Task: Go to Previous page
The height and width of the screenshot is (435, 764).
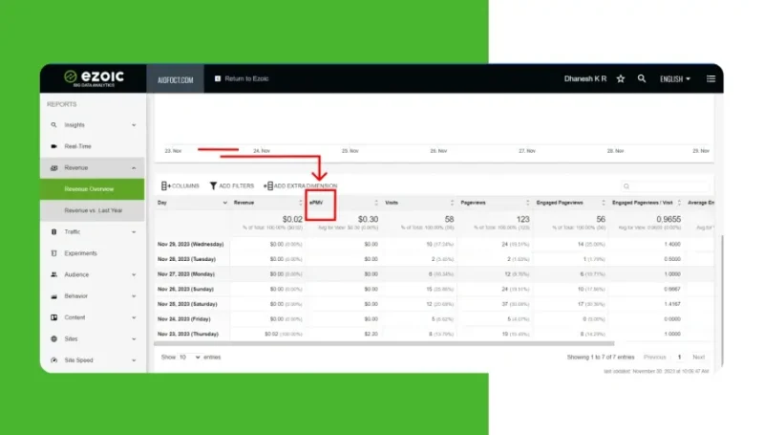Action: pos(654,357)
